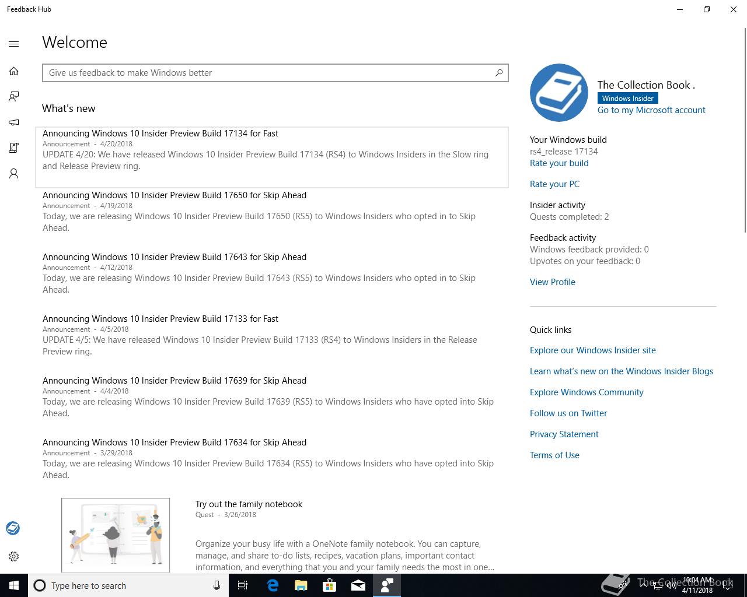Open View Profile link

point(552,282)
